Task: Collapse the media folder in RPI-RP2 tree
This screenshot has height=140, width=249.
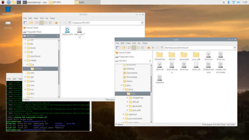Action: click(x=25, y=60)
